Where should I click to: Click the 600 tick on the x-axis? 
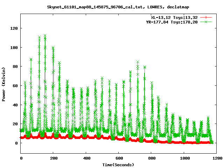tap(118, 158)
